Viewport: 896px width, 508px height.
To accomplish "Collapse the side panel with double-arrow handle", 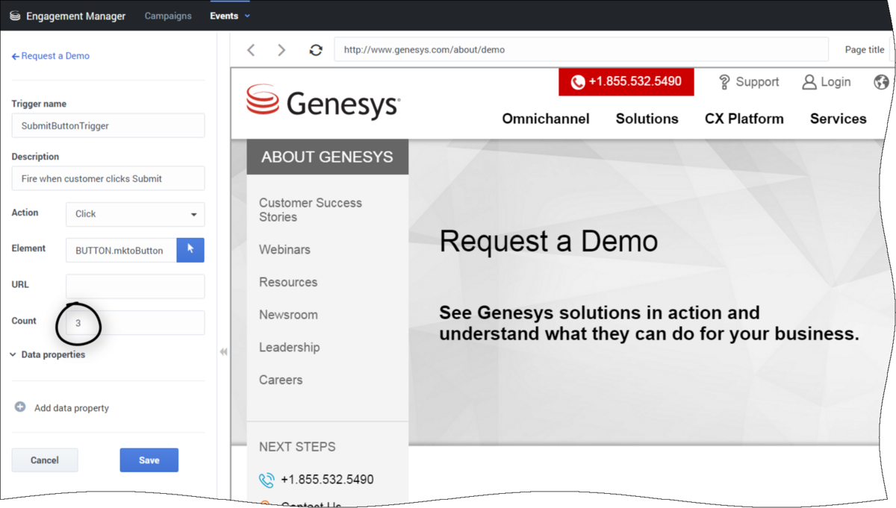I will pyautogui.click(x=223, y=352).
